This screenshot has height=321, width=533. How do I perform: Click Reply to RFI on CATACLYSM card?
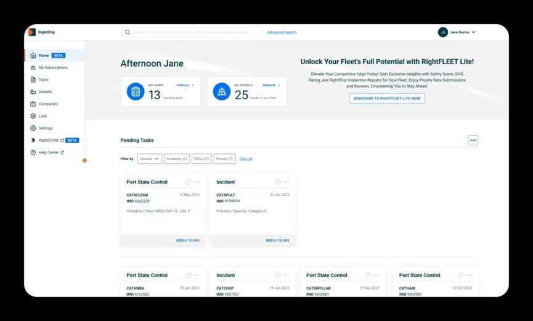tap(188, 240)
